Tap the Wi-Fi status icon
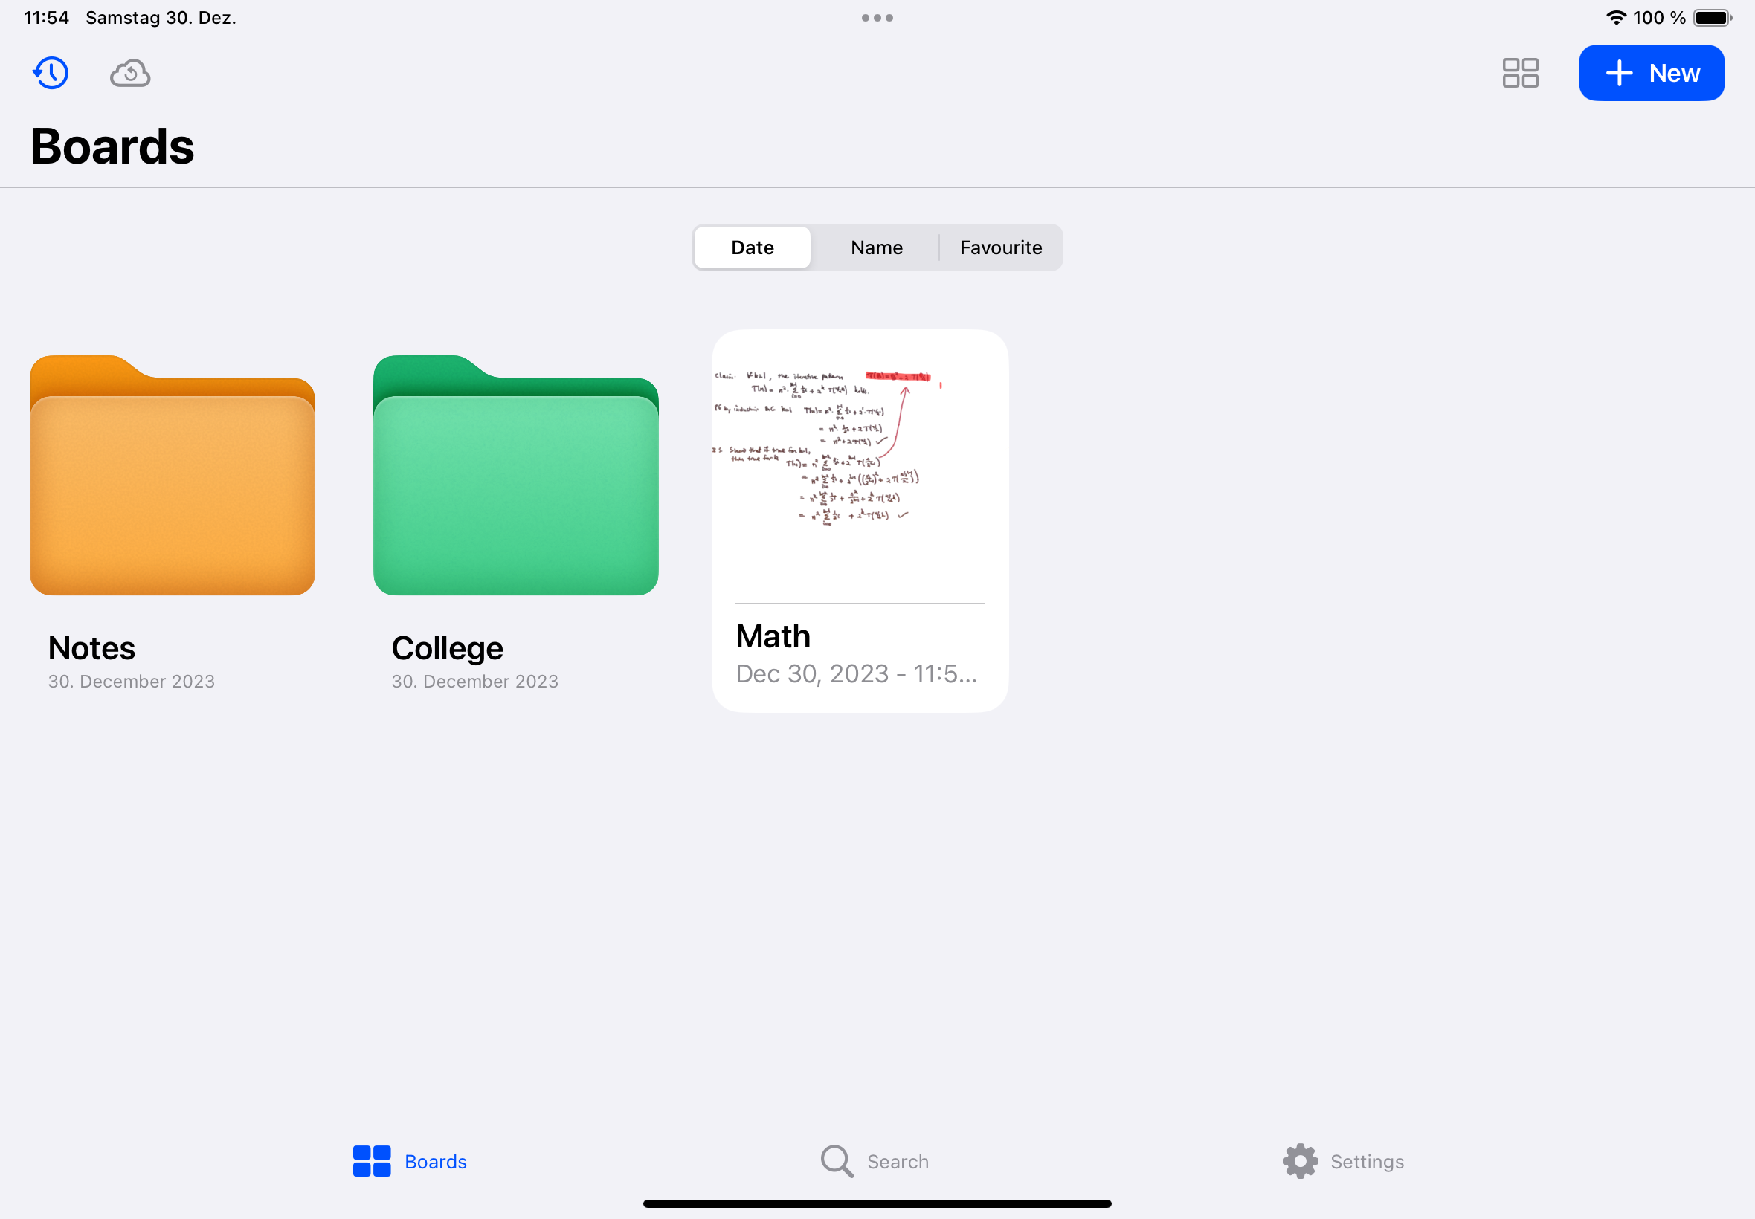This screenshot has width=1755, height=1219. point(1615,18)
